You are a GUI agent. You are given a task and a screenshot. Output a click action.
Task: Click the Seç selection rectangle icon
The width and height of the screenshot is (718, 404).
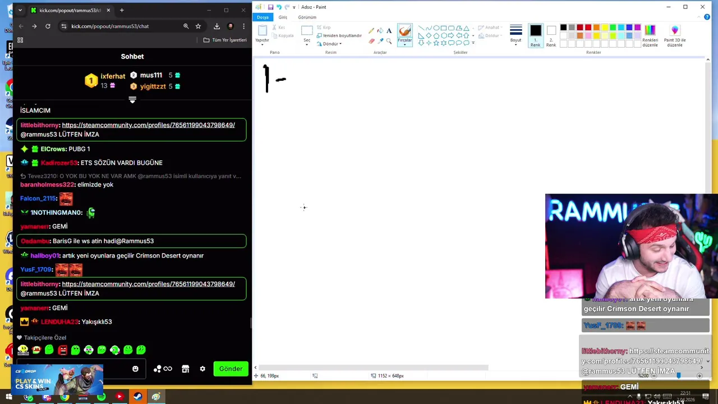pos(307,30)
